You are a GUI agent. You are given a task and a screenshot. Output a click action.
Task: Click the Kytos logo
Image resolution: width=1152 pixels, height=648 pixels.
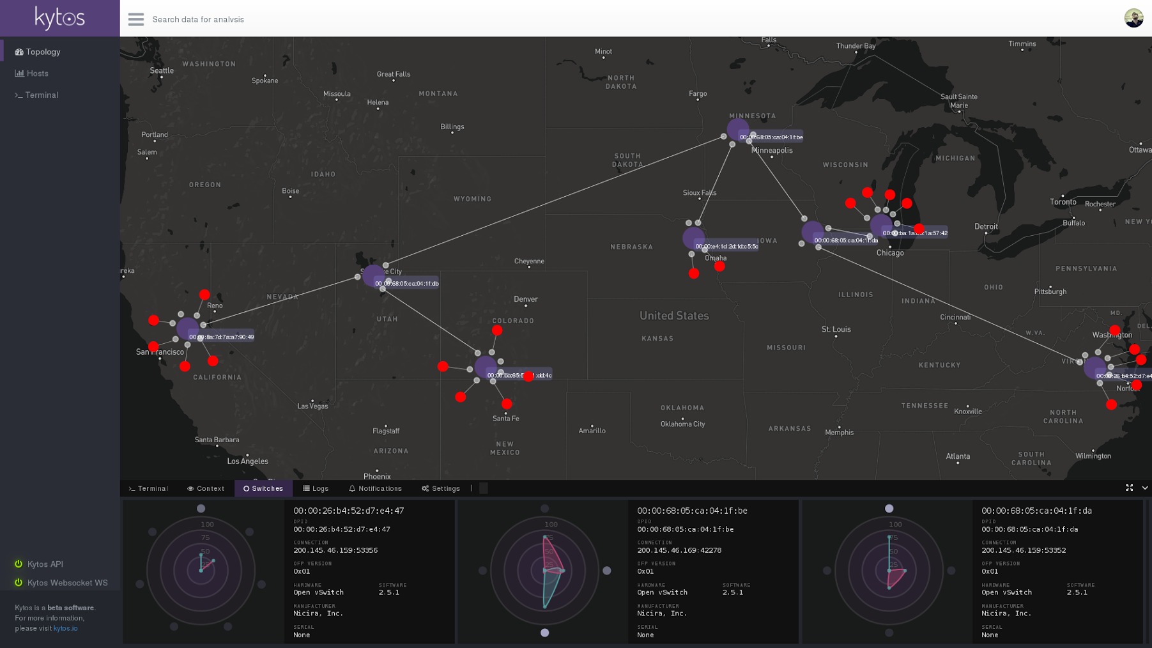pos(59,18)
